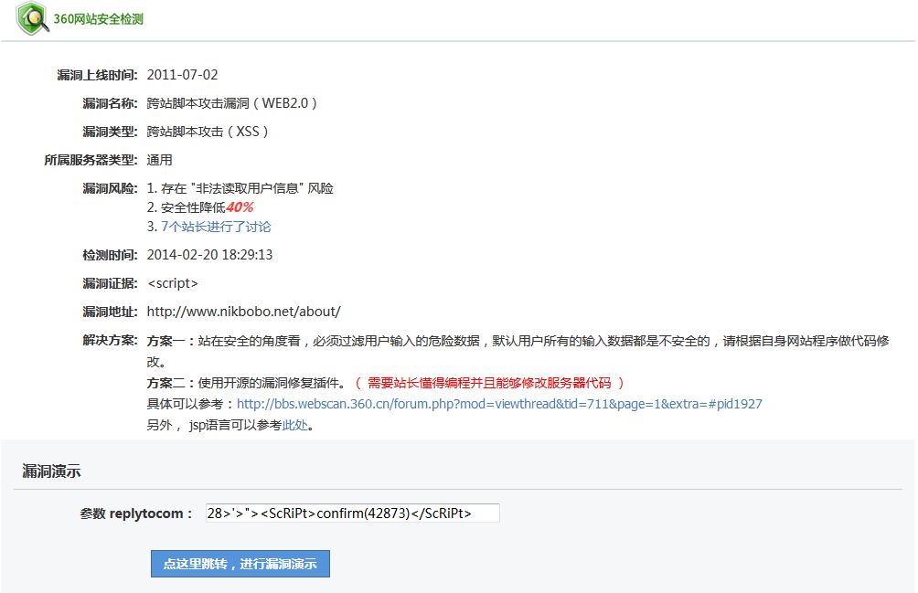Click the vulnerability name 跨站脚本攻击漏洞（WEB2.0）
This screenshot has height=593, width=918.
pos(232,103)
